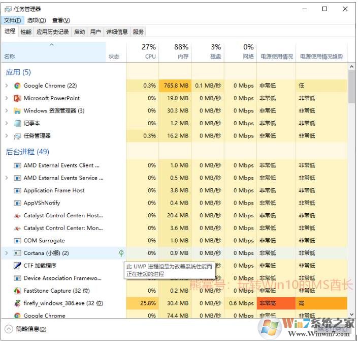The width and height of the screenshot is (358, 341).
Task: Collapse to 简略信息 view
Action: tap(25, 329)
